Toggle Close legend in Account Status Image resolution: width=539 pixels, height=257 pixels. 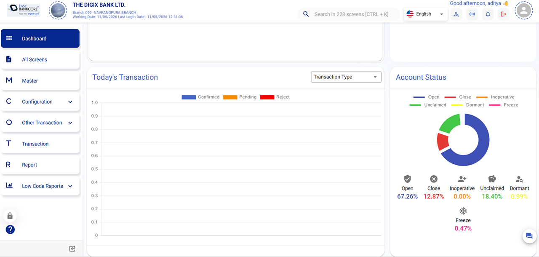[x=458, y=97]
